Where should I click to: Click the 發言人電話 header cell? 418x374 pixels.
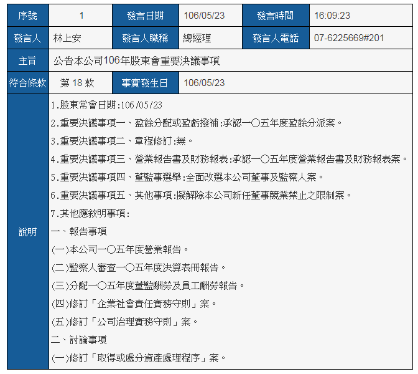click(x=275, y=38)
